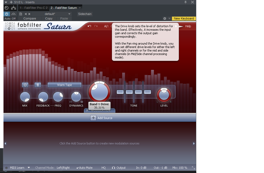Click the dynamics gate icon
264x173 pixels.
pyautogui.click(x=70, y=102)
